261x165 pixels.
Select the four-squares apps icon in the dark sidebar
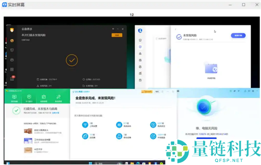tap(12, 69)
